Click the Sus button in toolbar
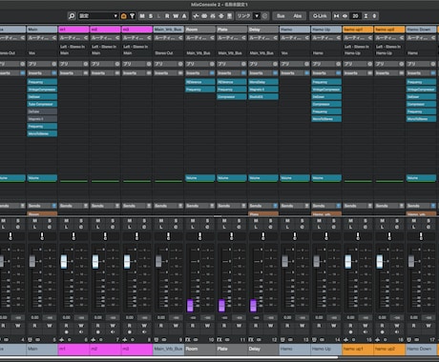439x362 pixels. tap(281, 16)
